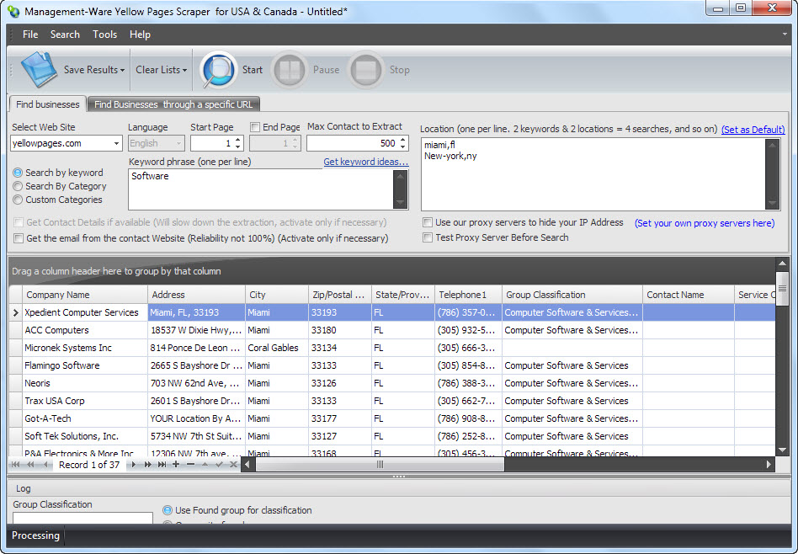Go to next record in navigator
Screen dimensions: 798x554
[134, 465]
